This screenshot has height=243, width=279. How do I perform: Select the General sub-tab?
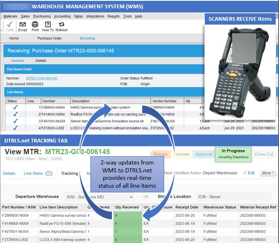(17, 61)
